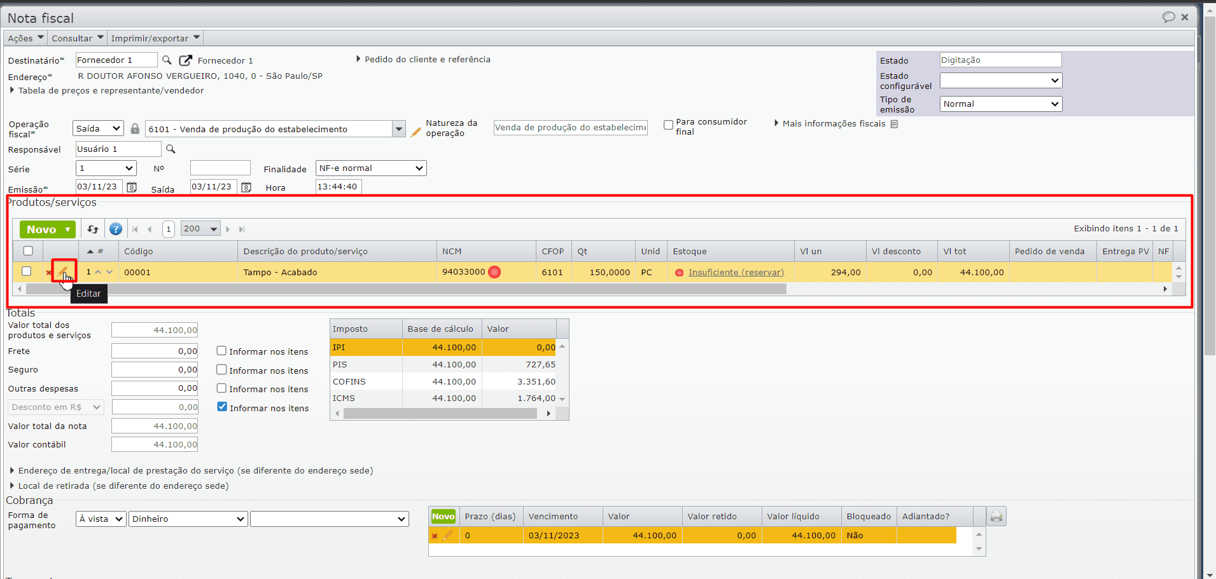1216x579 pixels.
Task: Open the Tipo de emissão dropdown
Action: [x=1001, y=104]
